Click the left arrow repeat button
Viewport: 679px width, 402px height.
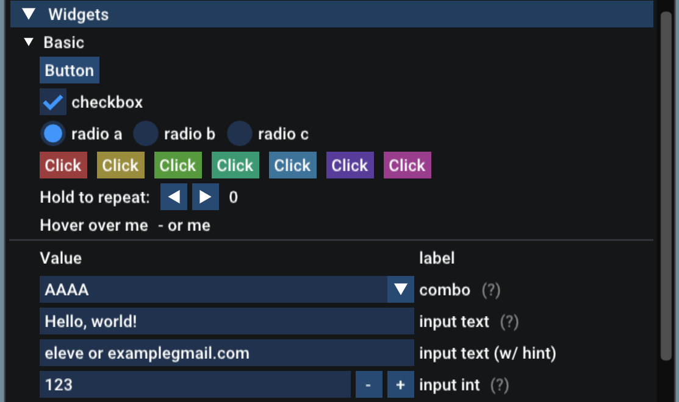tap(173, 196)
